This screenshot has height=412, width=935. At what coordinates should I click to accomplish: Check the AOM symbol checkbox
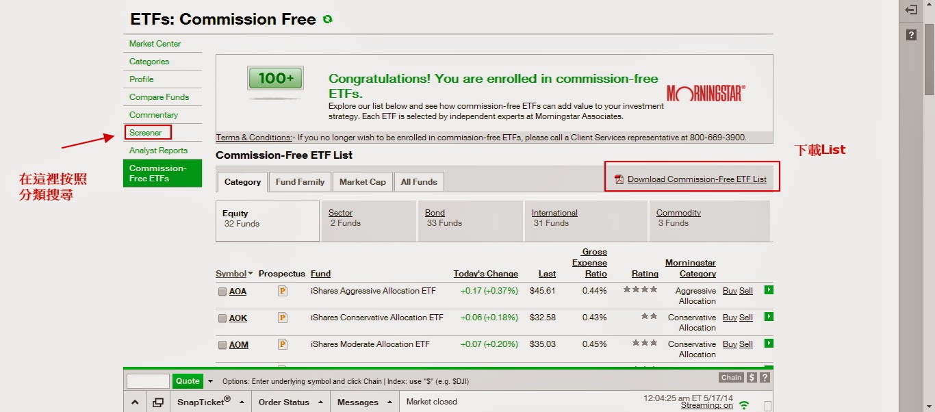[222, 345]
